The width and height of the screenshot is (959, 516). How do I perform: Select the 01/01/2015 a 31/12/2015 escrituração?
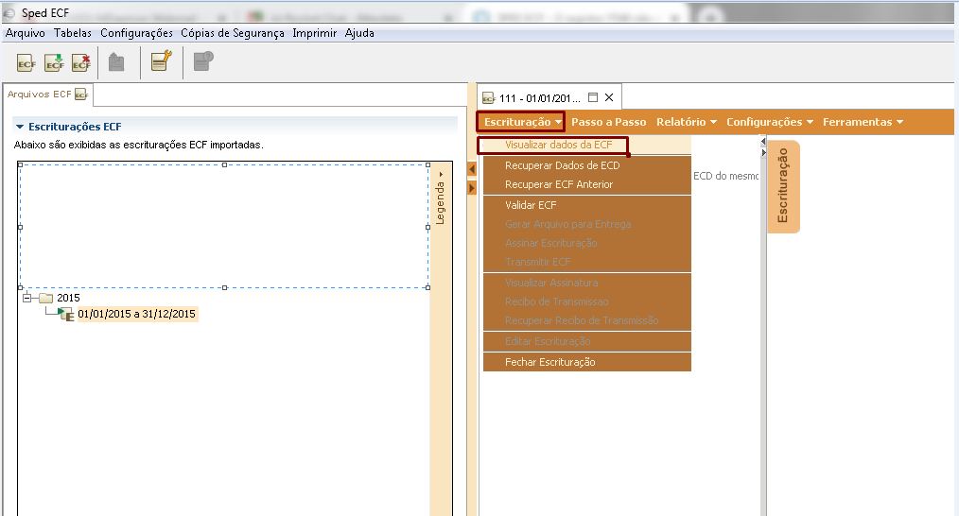tap(136, 315)
